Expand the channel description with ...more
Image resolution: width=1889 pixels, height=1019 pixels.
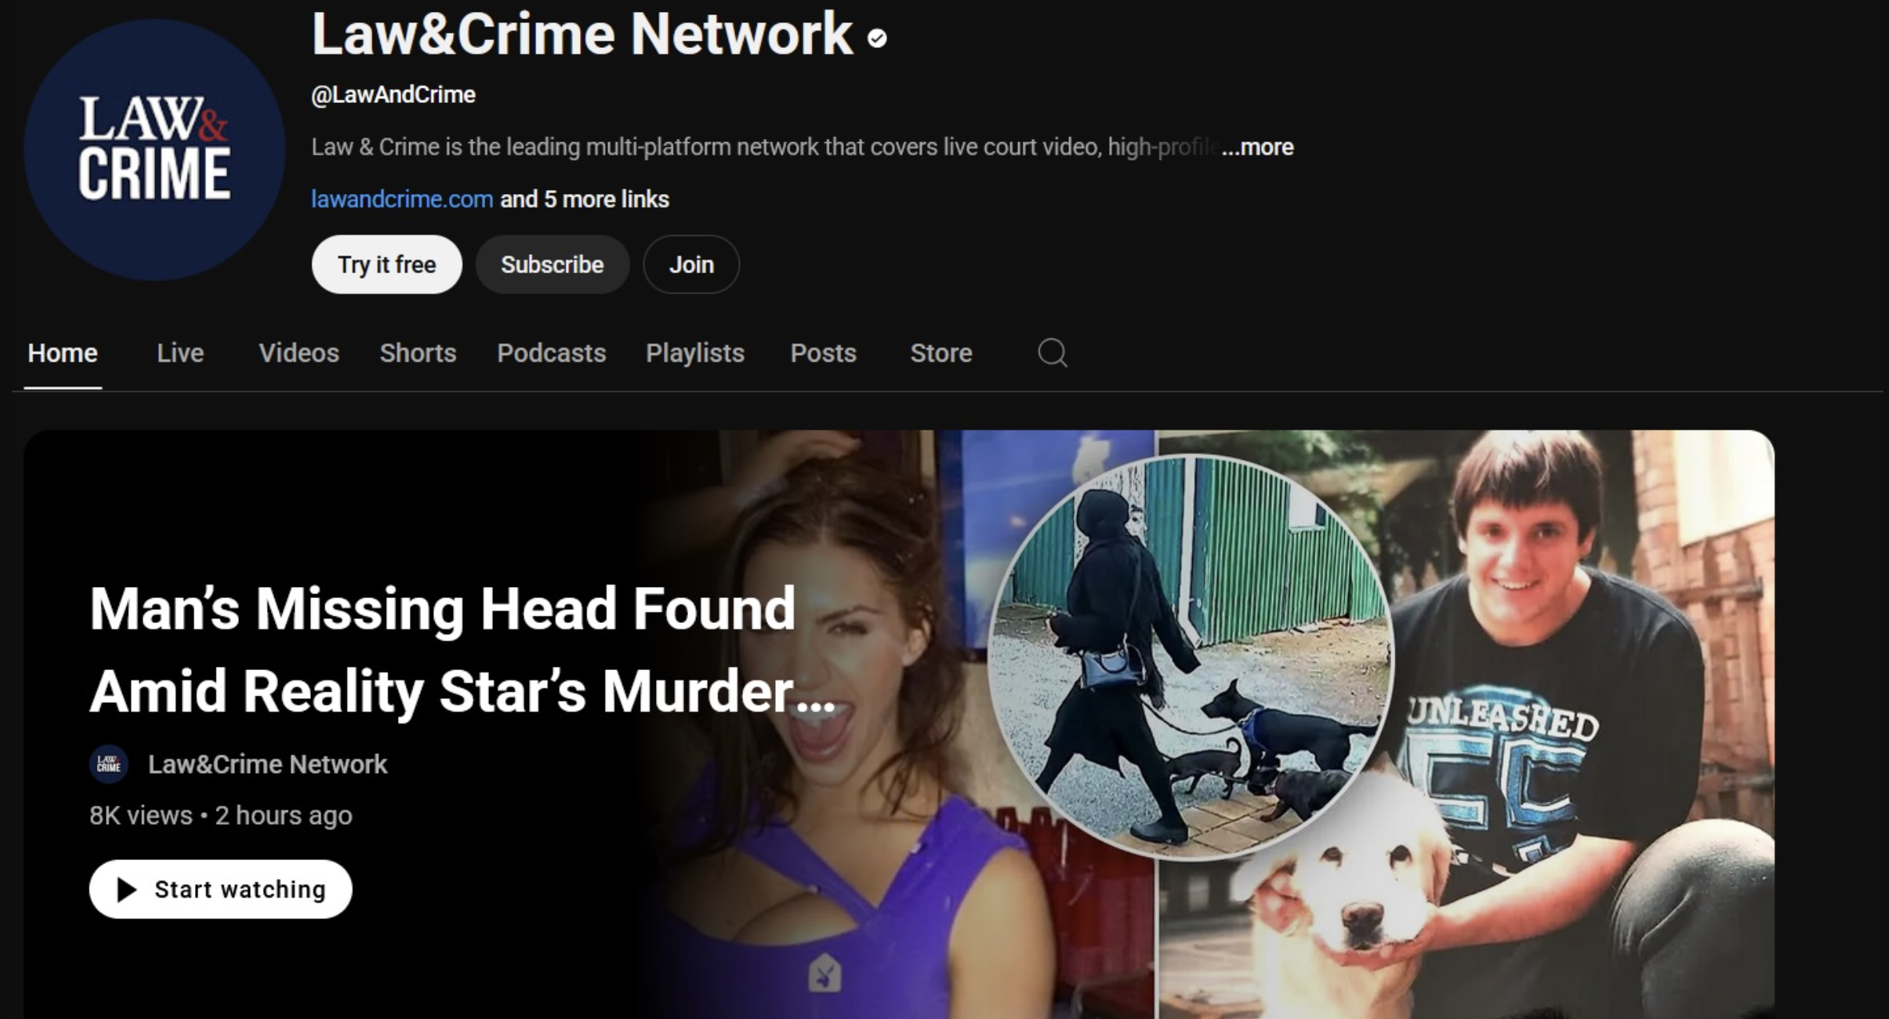click(1257, 147)
